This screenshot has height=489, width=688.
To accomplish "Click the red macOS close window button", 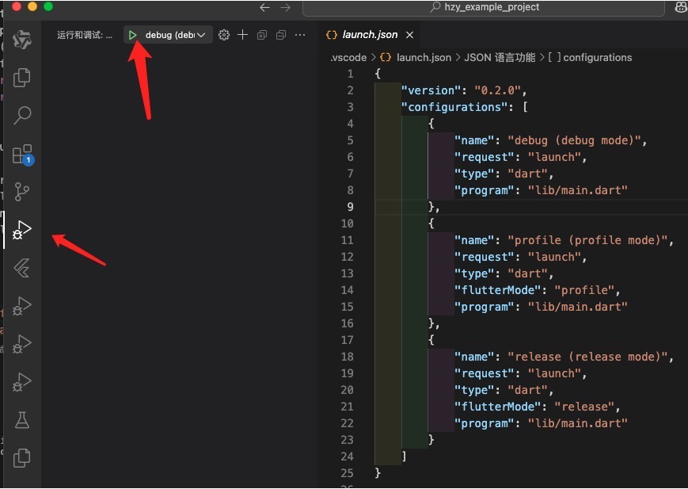I will [x=17, y=6].
